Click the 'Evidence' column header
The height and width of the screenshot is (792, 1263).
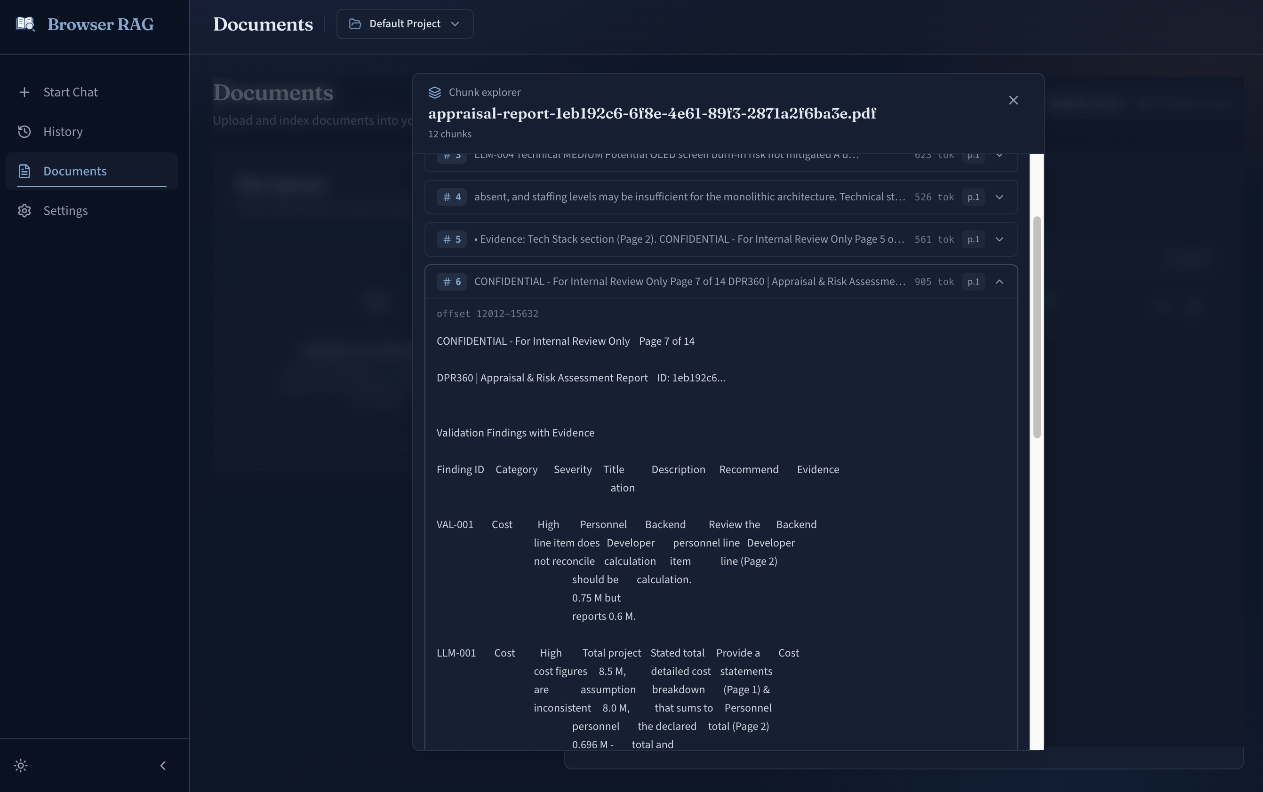coord(817,470)
